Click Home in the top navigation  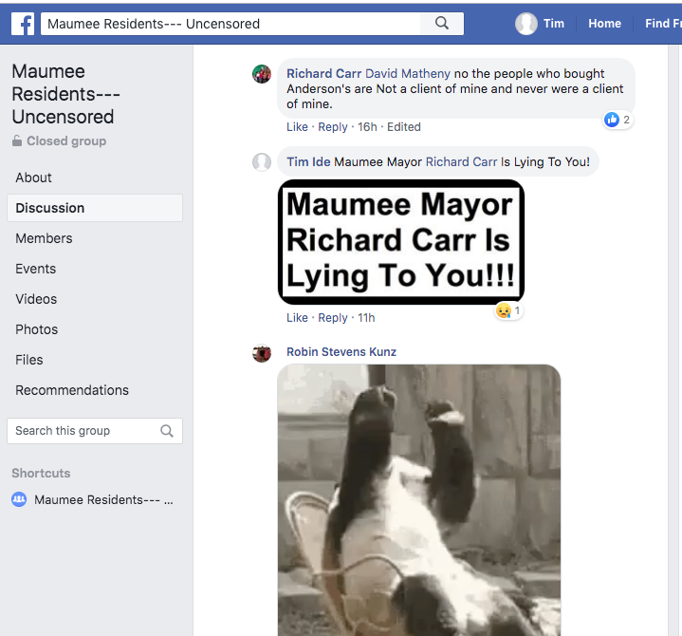coord(604,24)
